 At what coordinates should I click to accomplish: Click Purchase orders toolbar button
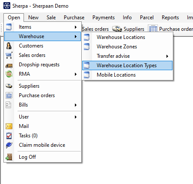[x=170, y=29]
